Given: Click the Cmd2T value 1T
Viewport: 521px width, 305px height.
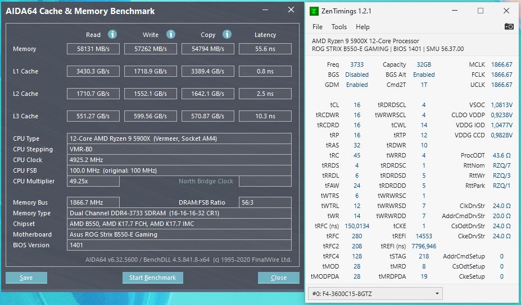Looking at the screenshot, I should (424, 85).
